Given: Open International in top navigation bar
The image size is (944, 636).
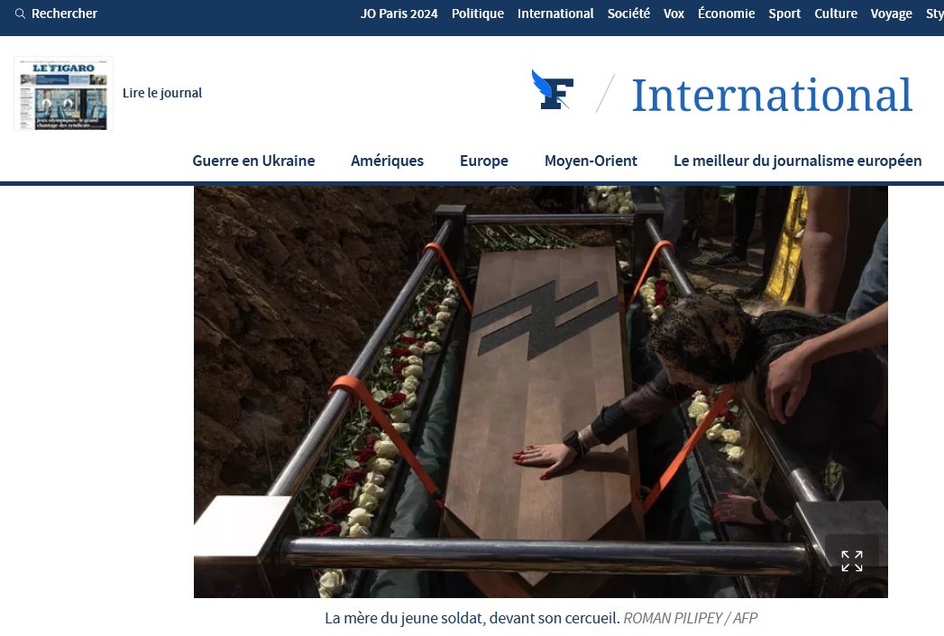Looking at the screenshot, I should pyautogui.click(x=555, y=14).
